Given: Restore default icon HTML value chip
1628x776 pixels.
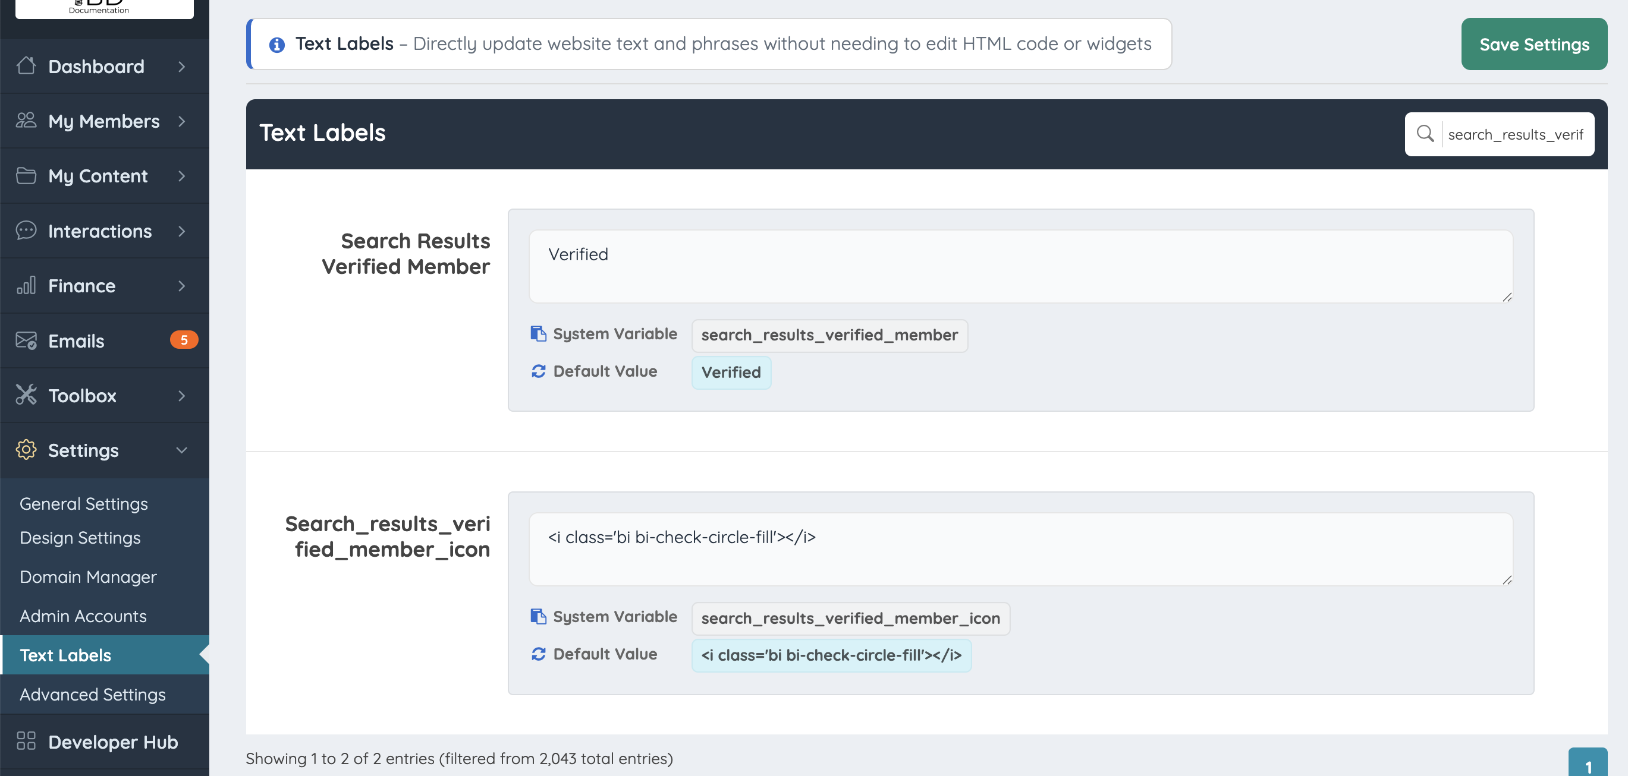Looking at the screenshot, I should (831, 655).
